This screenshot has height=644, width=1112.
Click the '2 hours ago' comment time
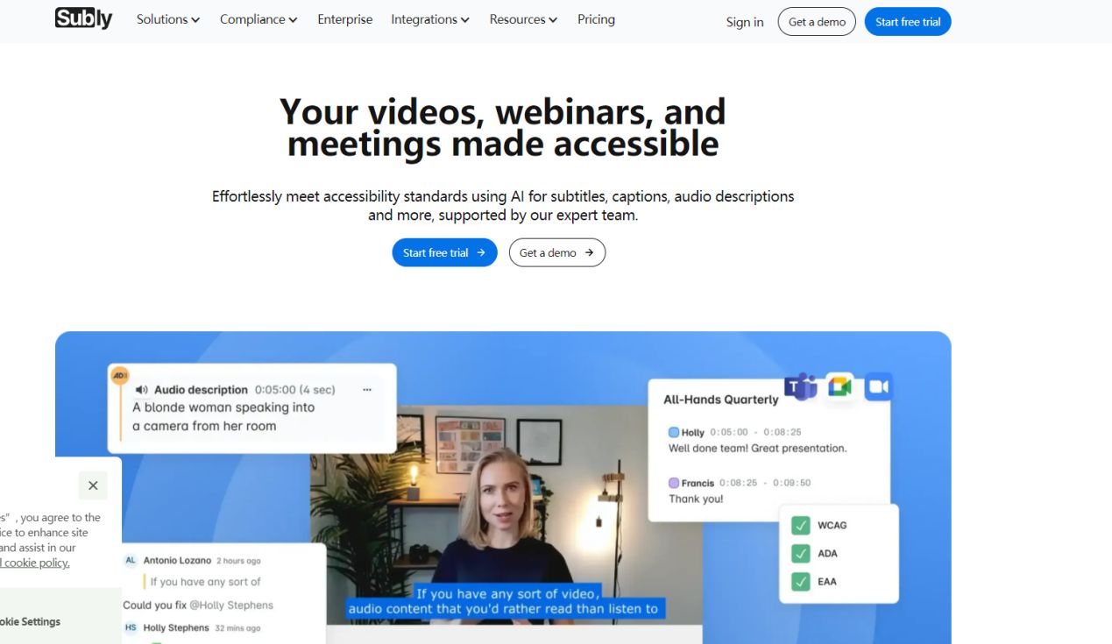tap(238, 561)
